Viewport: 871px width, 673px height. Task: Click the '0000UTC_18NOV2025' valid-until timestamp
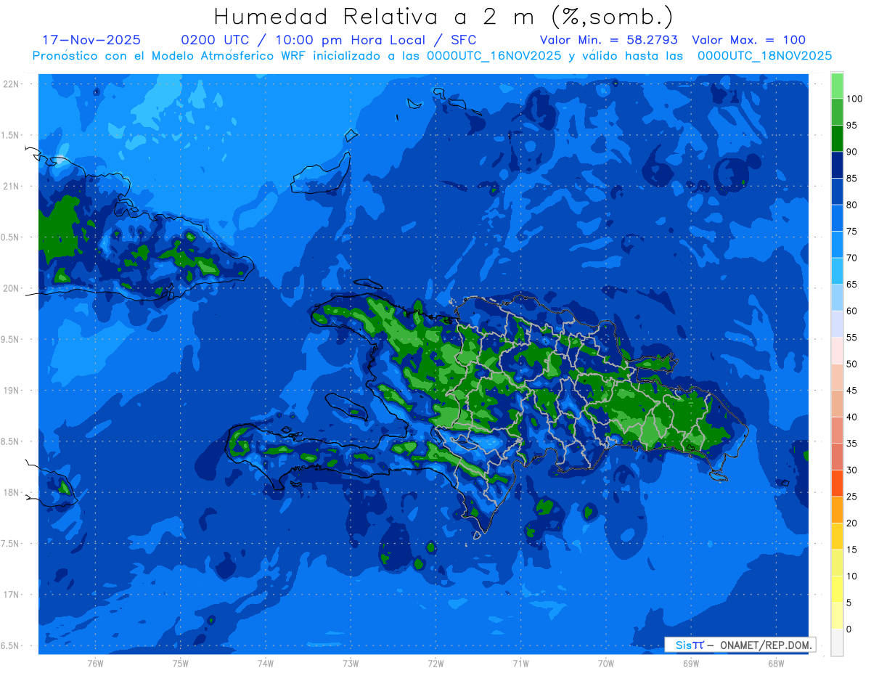click(764, 56)
